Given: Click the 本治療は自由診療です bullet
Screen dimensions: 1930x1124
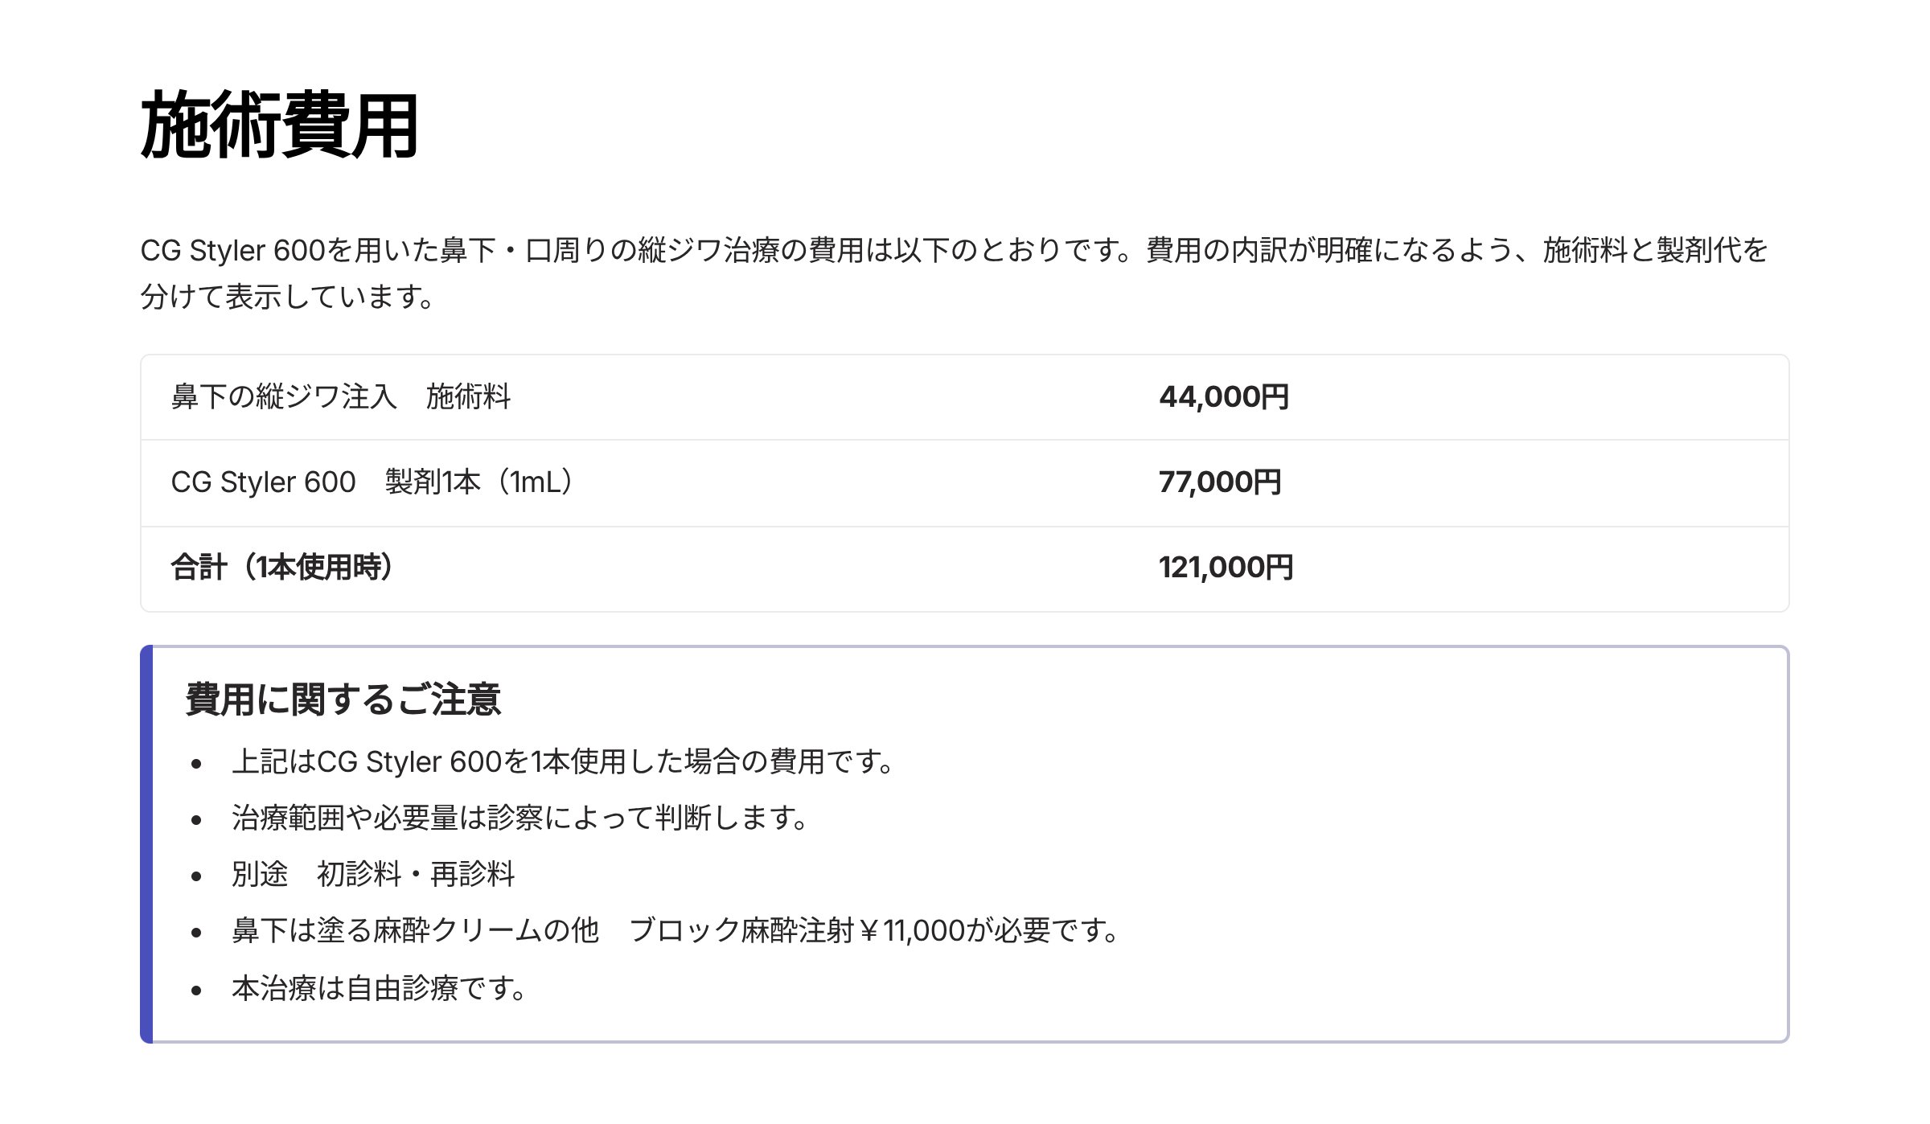Looking at the screenshot, I should (380, 988).
